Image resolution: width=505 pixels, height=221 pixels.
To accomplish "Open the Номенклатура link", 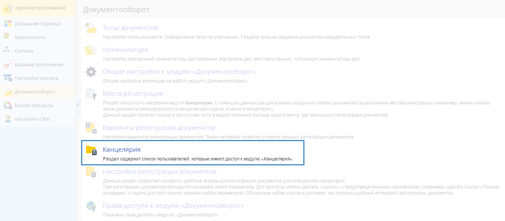I will (125, 50).
